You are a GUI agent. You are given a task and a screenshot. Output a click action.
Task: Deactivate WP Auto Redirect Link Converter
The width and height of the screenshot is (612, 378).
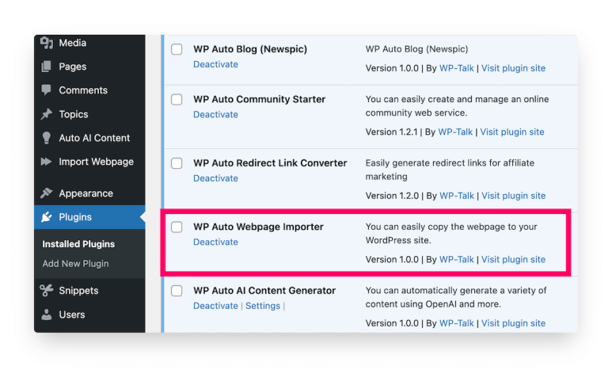tap(215, 178)
